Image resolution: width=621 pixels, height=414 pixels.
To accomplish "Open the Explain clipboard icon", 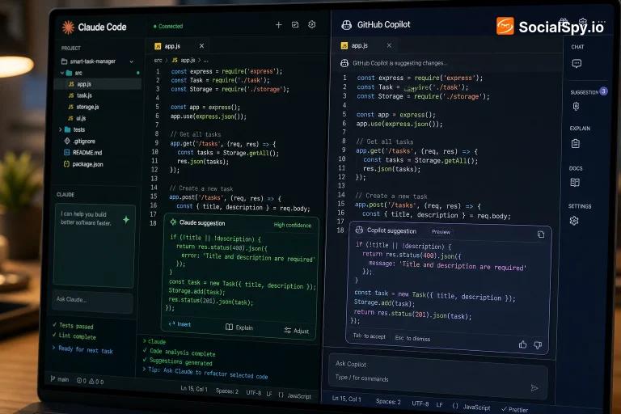I will coord(576,143).
